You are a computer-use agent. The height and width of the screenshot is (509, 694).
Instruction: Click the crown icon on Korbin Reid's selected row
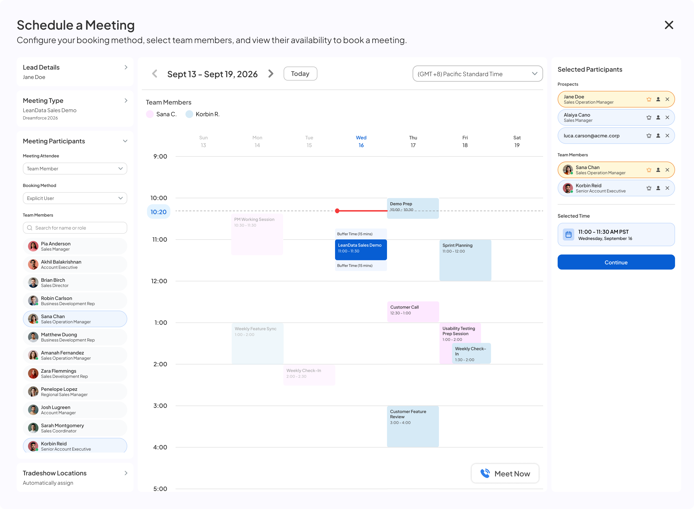tap(649, 188)
